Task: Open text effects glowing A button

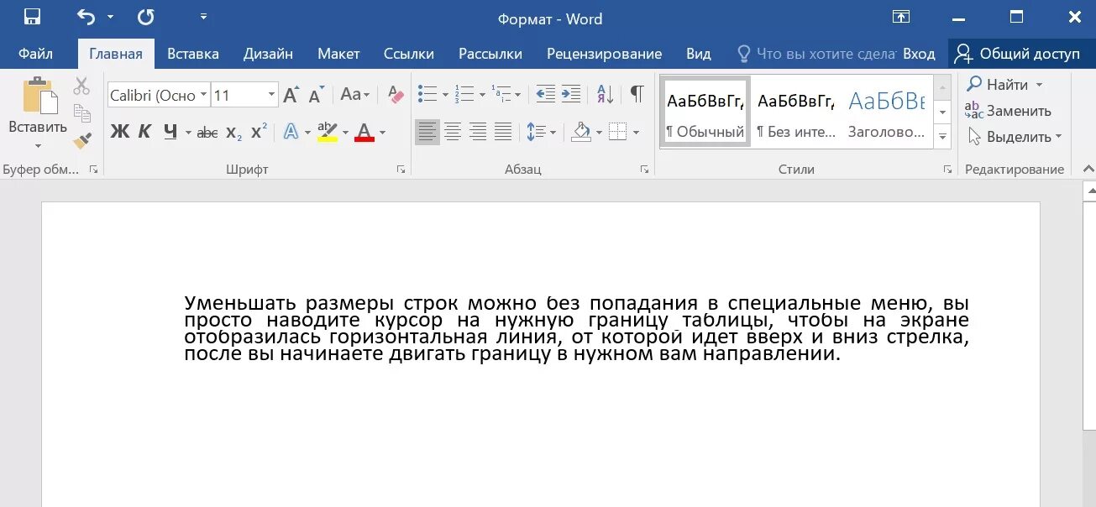Action: pos(291,132)
